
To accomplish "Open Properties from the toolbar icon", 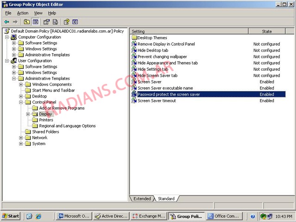I will (46, 22).
